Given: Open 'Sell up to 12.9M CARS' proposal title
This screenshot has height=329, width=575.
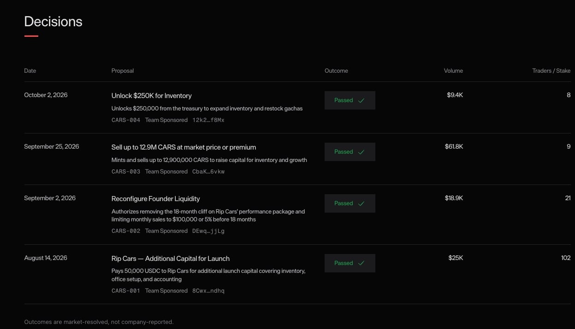Looking at the screenshot, I should (184, 147).
